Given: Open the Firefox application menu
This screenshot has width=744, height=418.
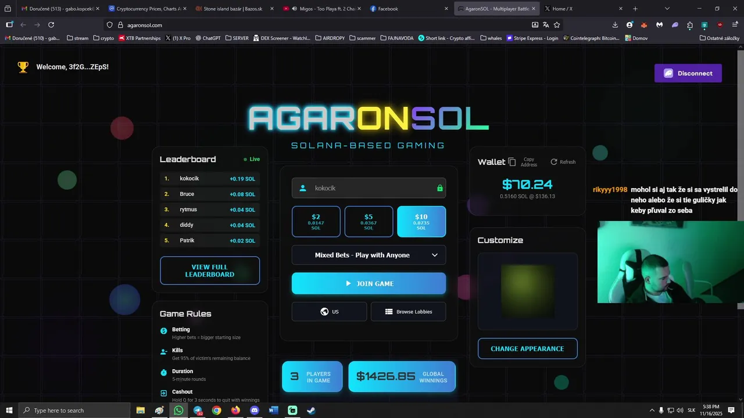Looking at the screenshot, I should pyautogui.click(x=735, y=25).
